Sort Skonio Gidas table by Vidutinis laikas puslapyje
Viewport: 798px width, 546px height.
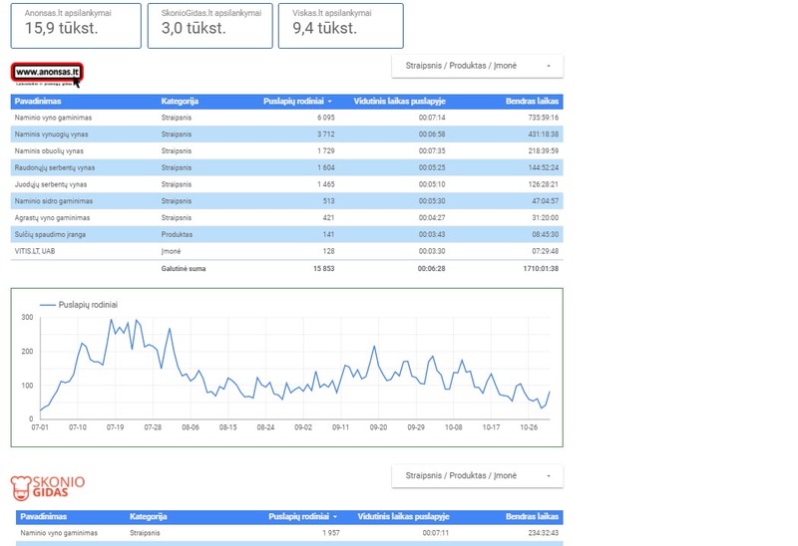(x=403, y=516)
